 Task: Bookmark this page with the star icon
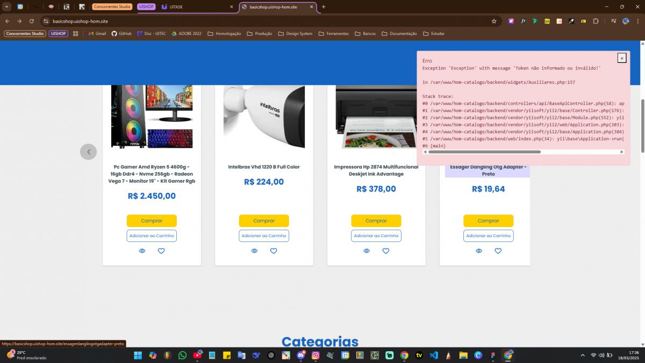pos(494,21)
